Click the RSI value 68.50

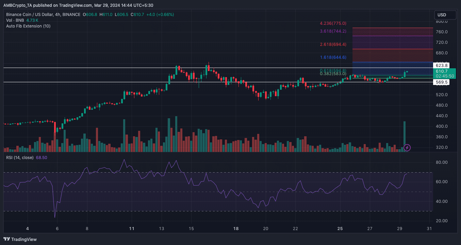42,158
